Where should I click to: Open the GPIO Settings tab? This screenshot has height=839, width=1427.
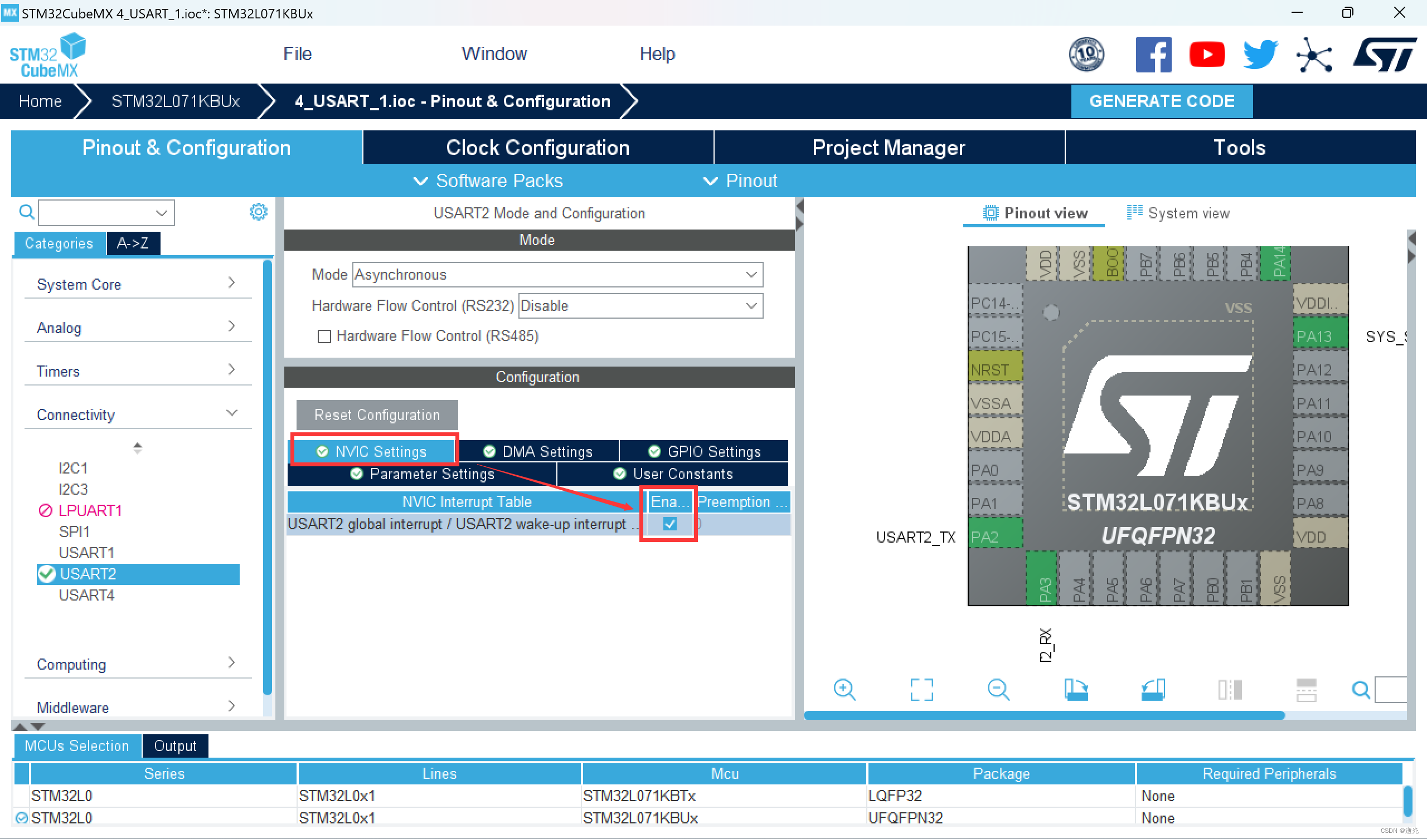click(x=704, y=451)
